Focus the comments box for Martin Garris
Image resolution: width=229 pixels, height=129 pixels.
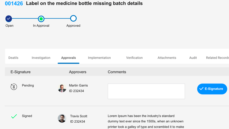point(146,91)
